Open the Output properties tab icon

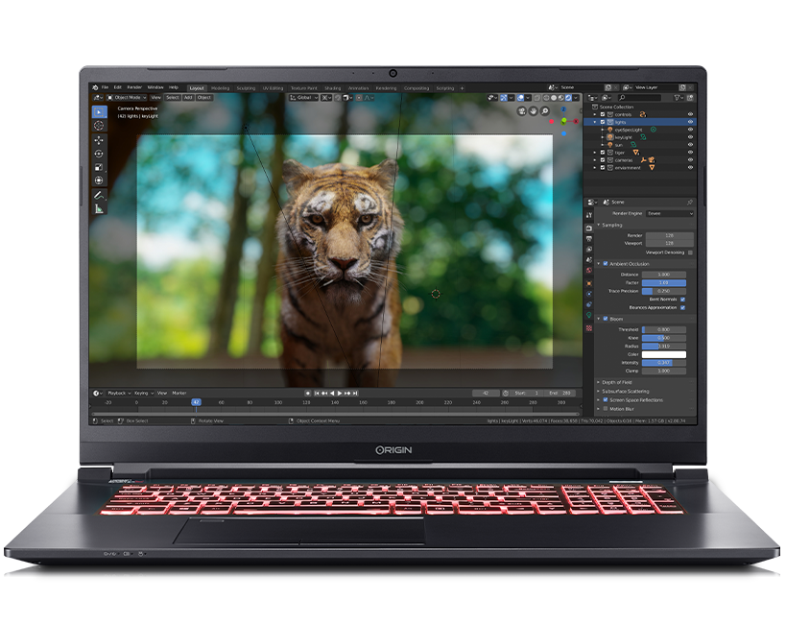click(589, 239)
